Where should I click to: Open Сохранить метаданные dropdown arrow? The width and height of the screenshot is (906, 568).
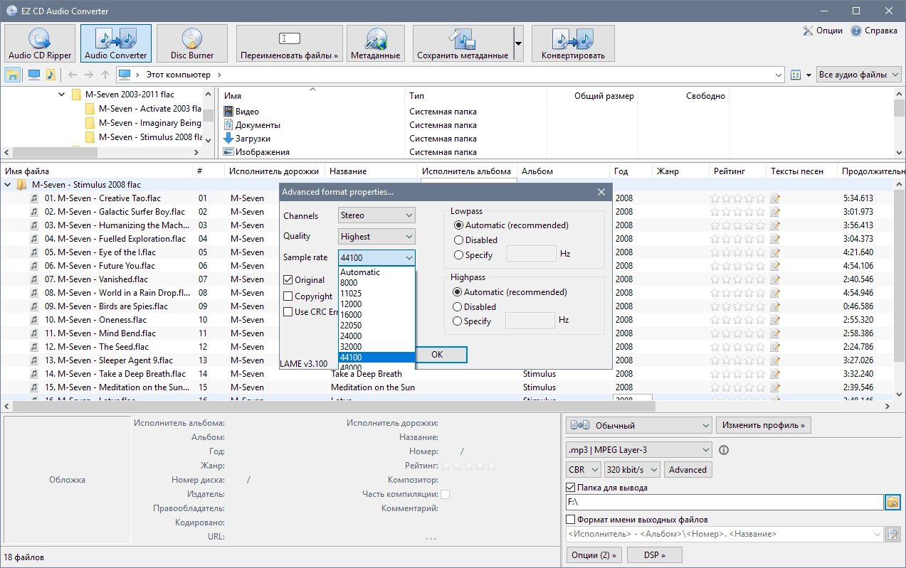pos(518,43)
